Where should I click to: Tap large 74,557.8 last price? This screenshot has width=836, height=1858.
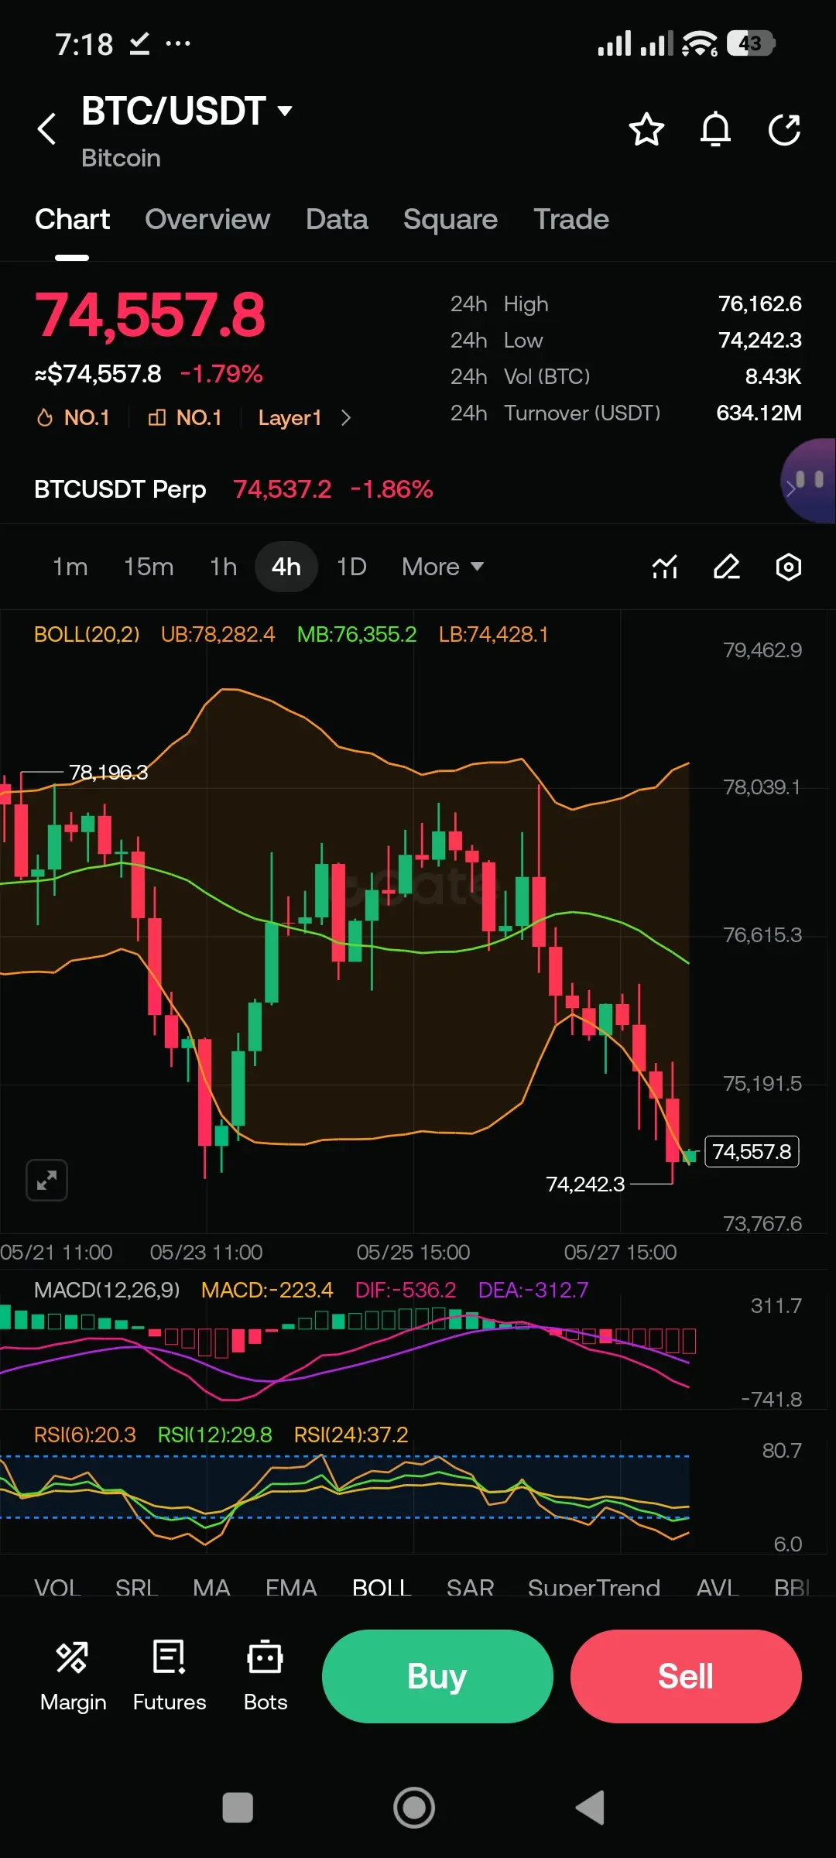tap(150, 315)
